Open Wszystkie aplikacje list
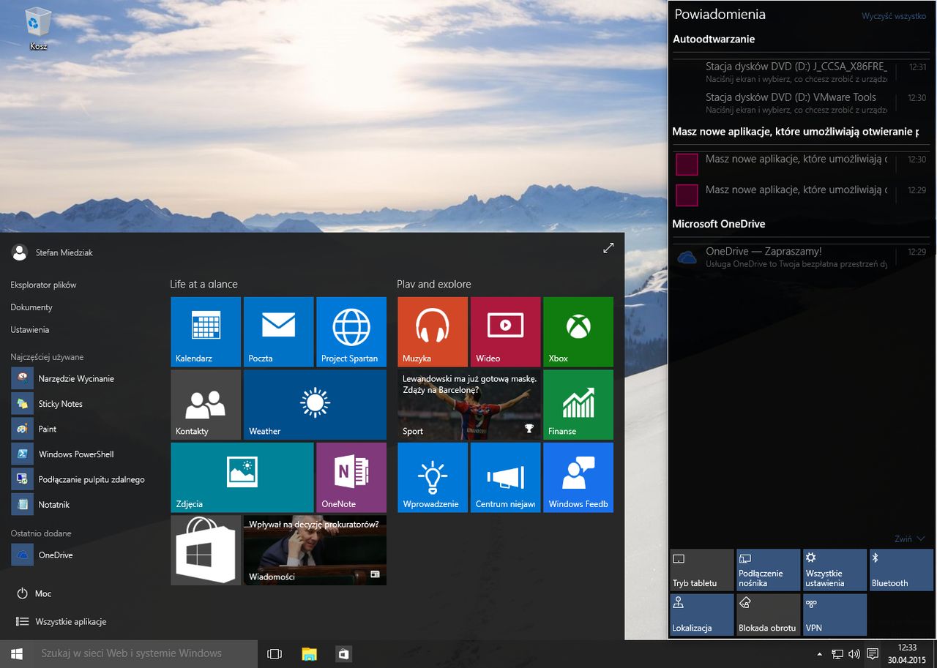 click(70, 622)
